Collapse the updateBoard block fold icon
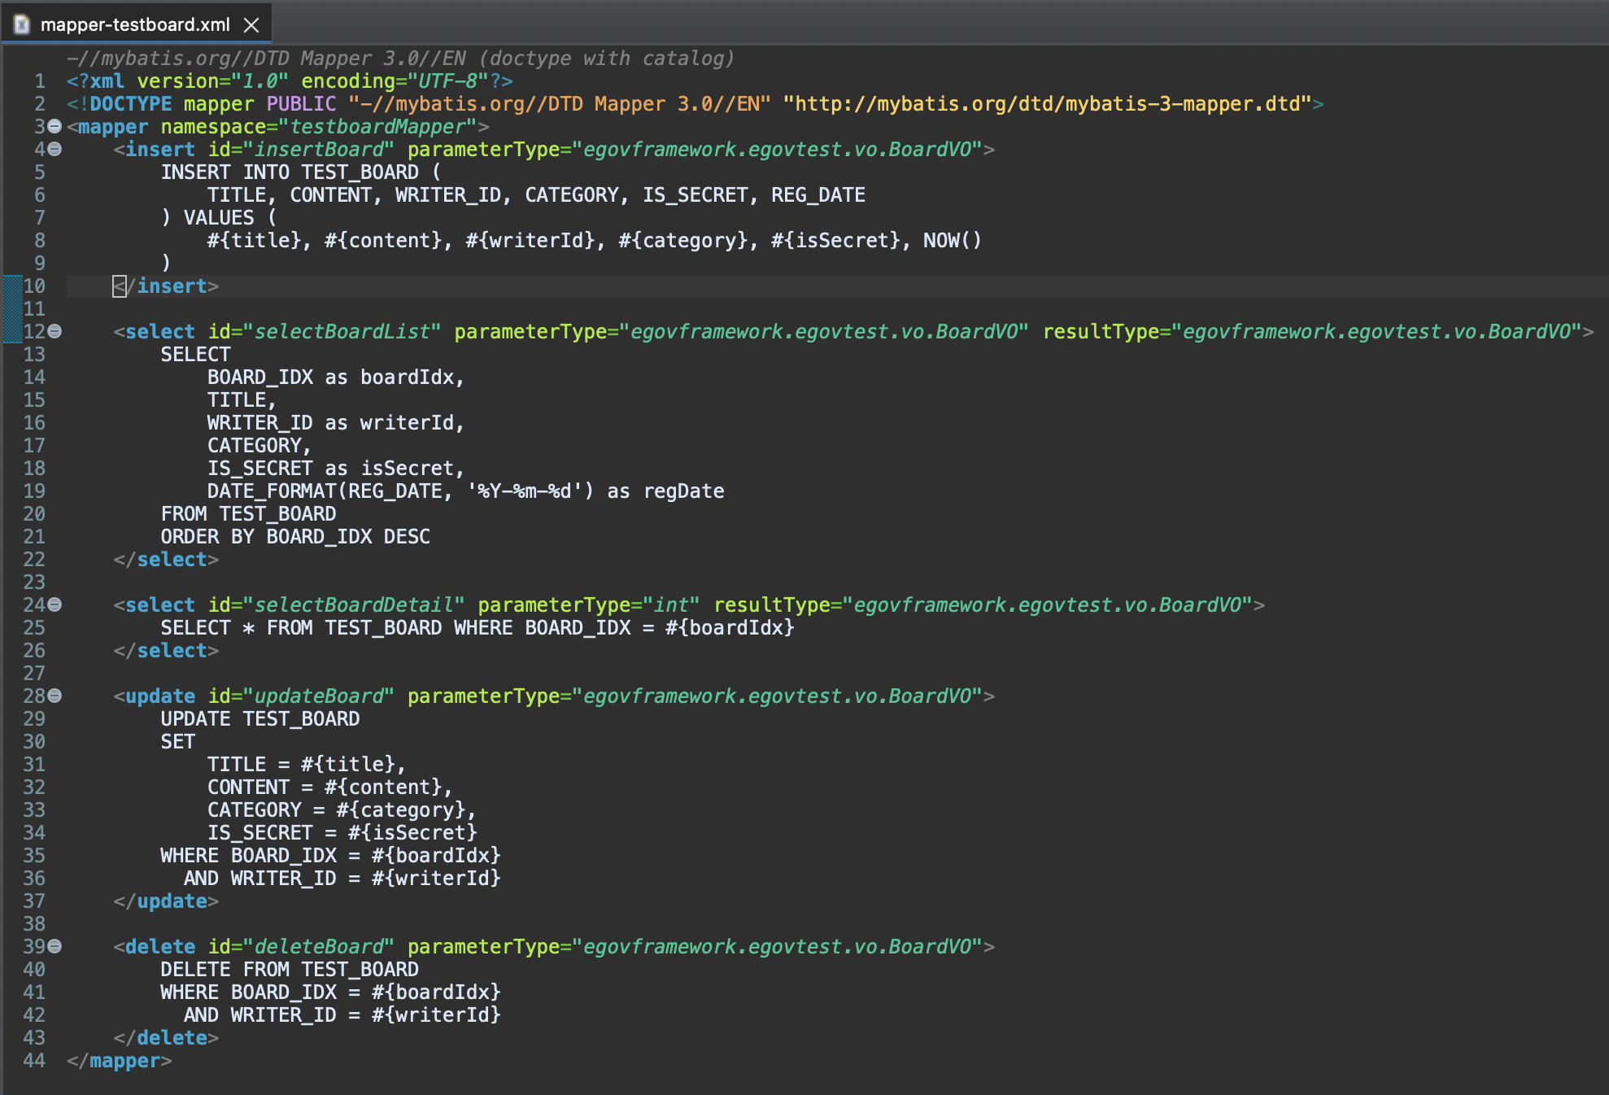Image resolution: width=1609 pixels, height=1095 pixels. pyautogui.click(x=55, y=696)
